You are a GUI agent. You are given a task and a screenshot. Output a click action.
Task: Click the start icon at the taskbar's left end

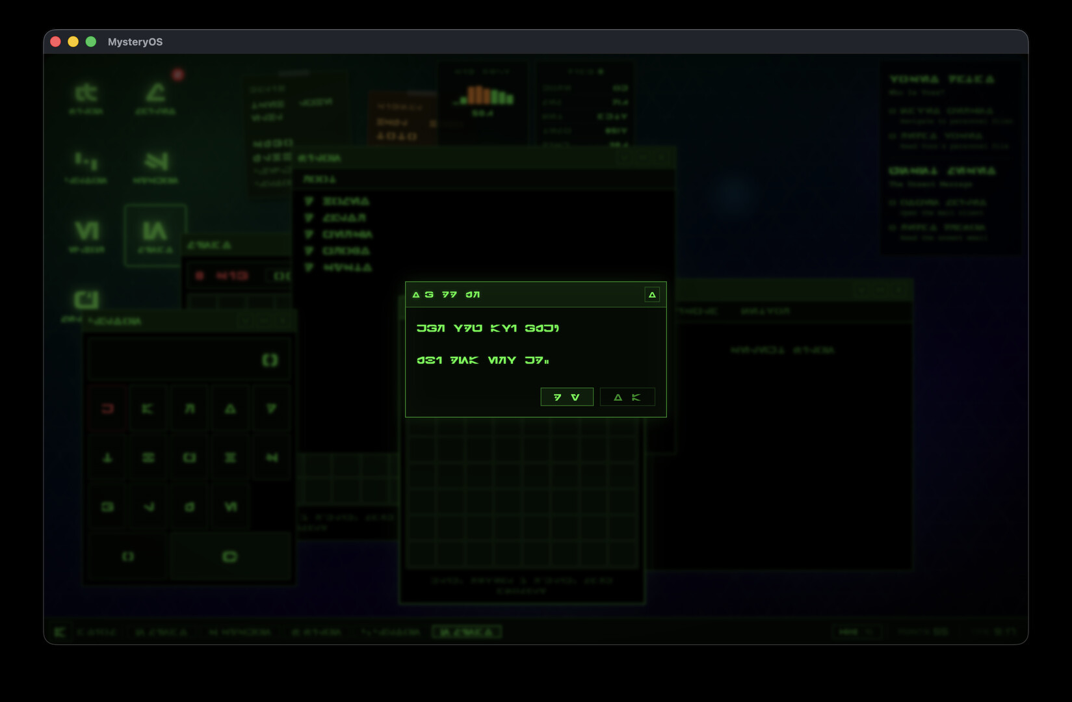click(x=59, y=631)
